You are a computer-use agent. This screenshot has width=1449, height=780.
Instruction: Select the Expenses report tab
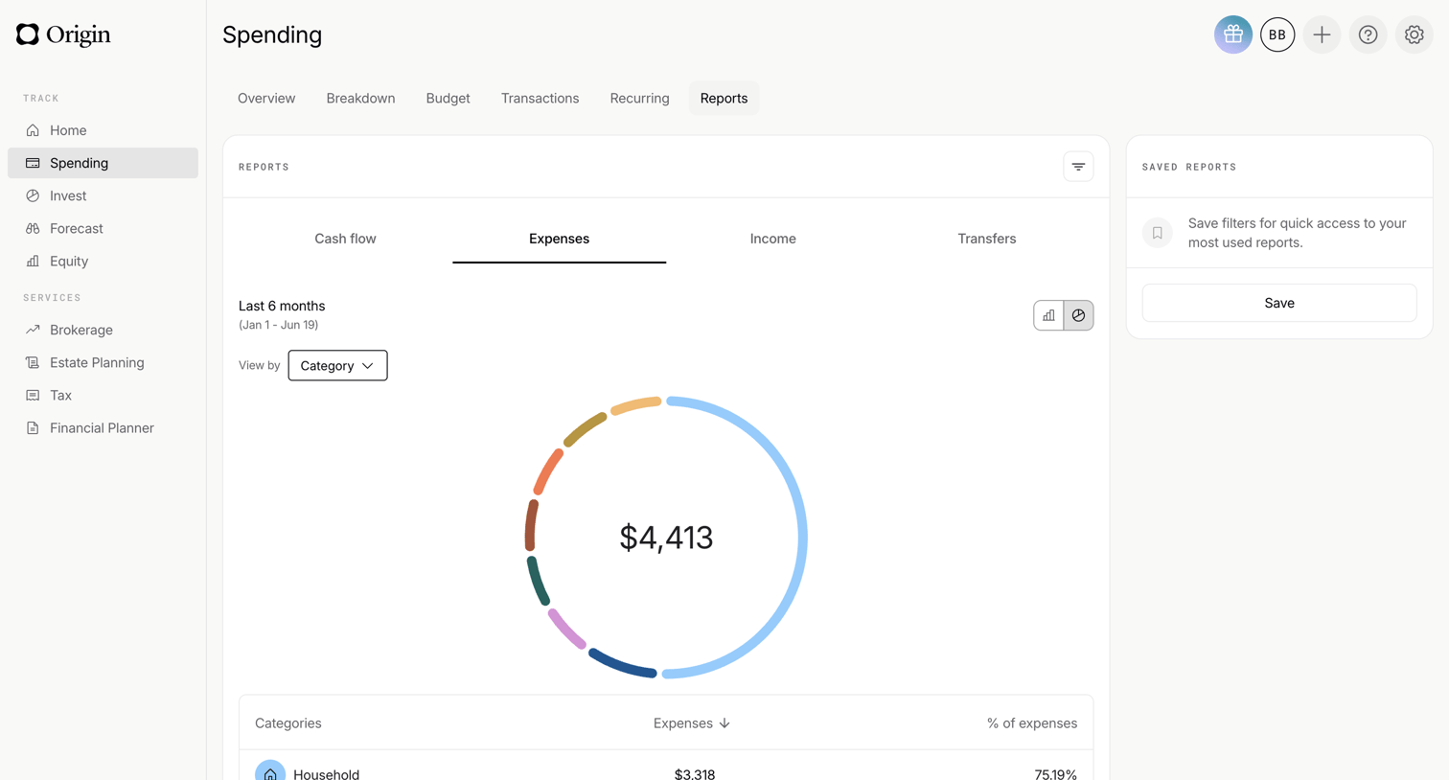pos(559,239)
